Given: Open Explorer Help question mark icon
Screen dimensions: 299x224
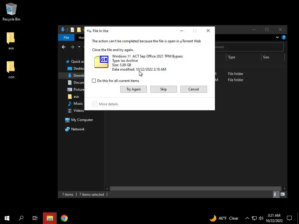Looking at the screenshot, I should click(284, 37).
